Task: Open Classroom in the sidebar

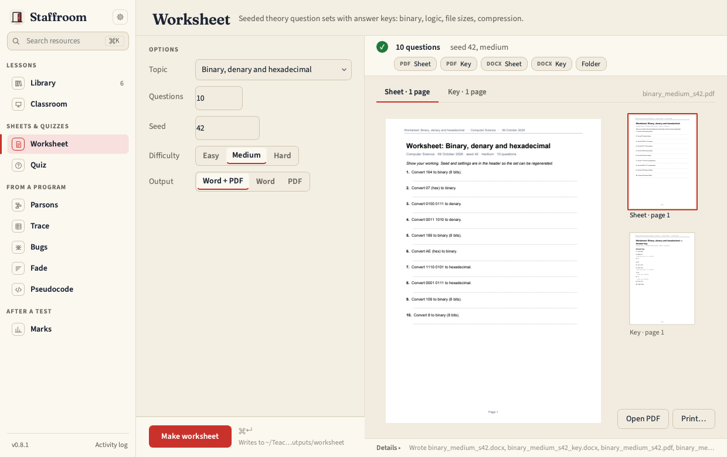Action: coord(68,104)
